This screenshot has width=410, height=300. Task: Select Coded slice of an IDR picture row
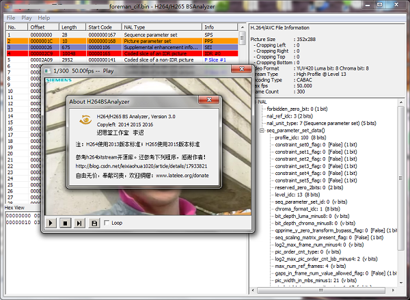tap(122, 53)
